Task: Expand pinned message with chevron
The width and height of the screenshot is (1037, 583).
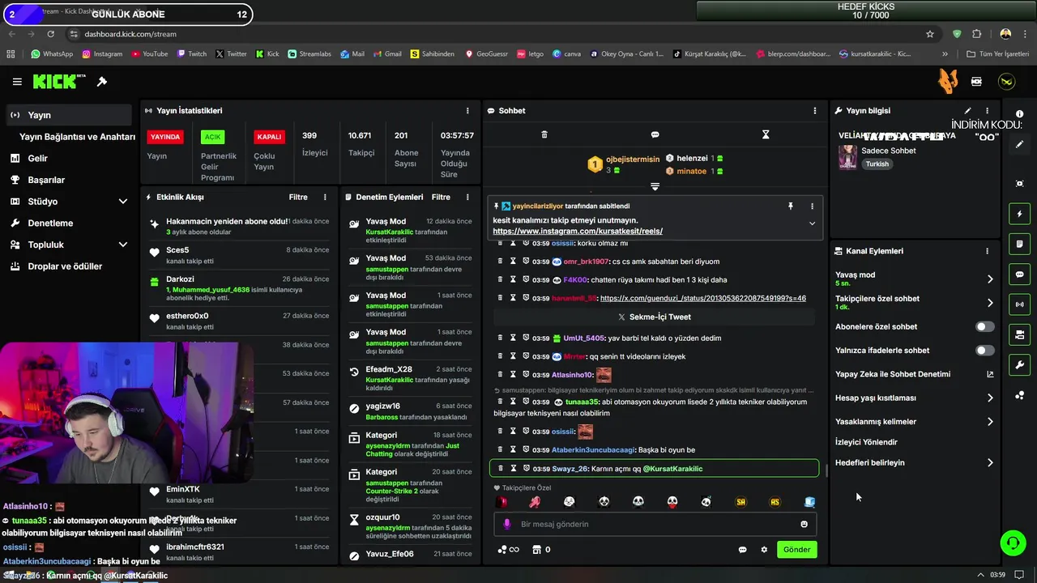Action: [812, 224]
